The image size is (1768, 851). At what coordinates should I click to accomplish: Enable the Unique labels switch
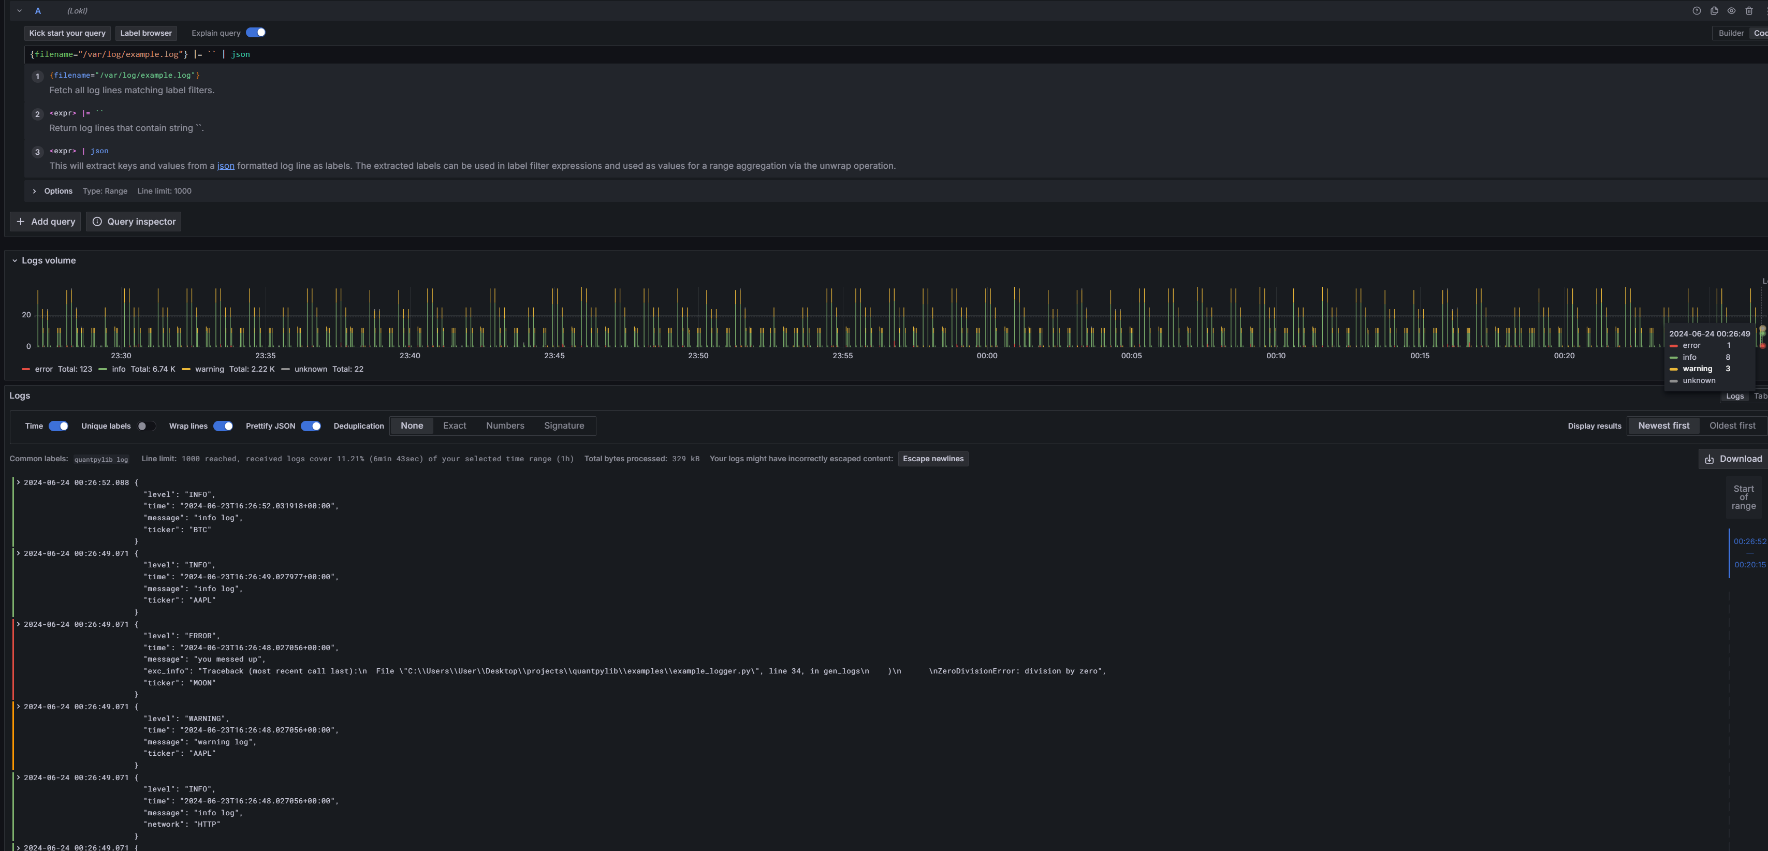146,426
